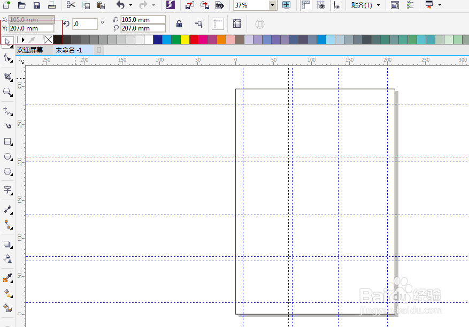Select the Smart Fill tool
Screen dimensions: 469x327
coord(8,308)
